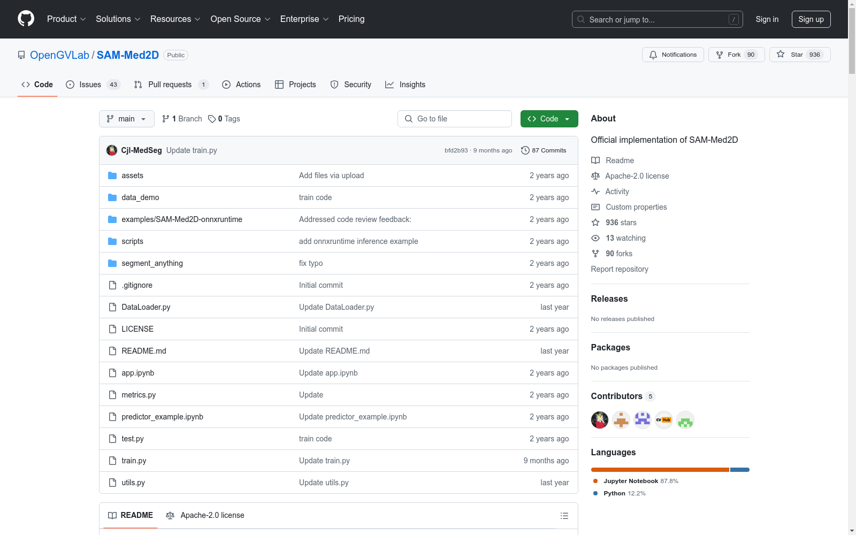Open the Actions tab
This screenshot has width=856, height=535.
click(241, 85)
